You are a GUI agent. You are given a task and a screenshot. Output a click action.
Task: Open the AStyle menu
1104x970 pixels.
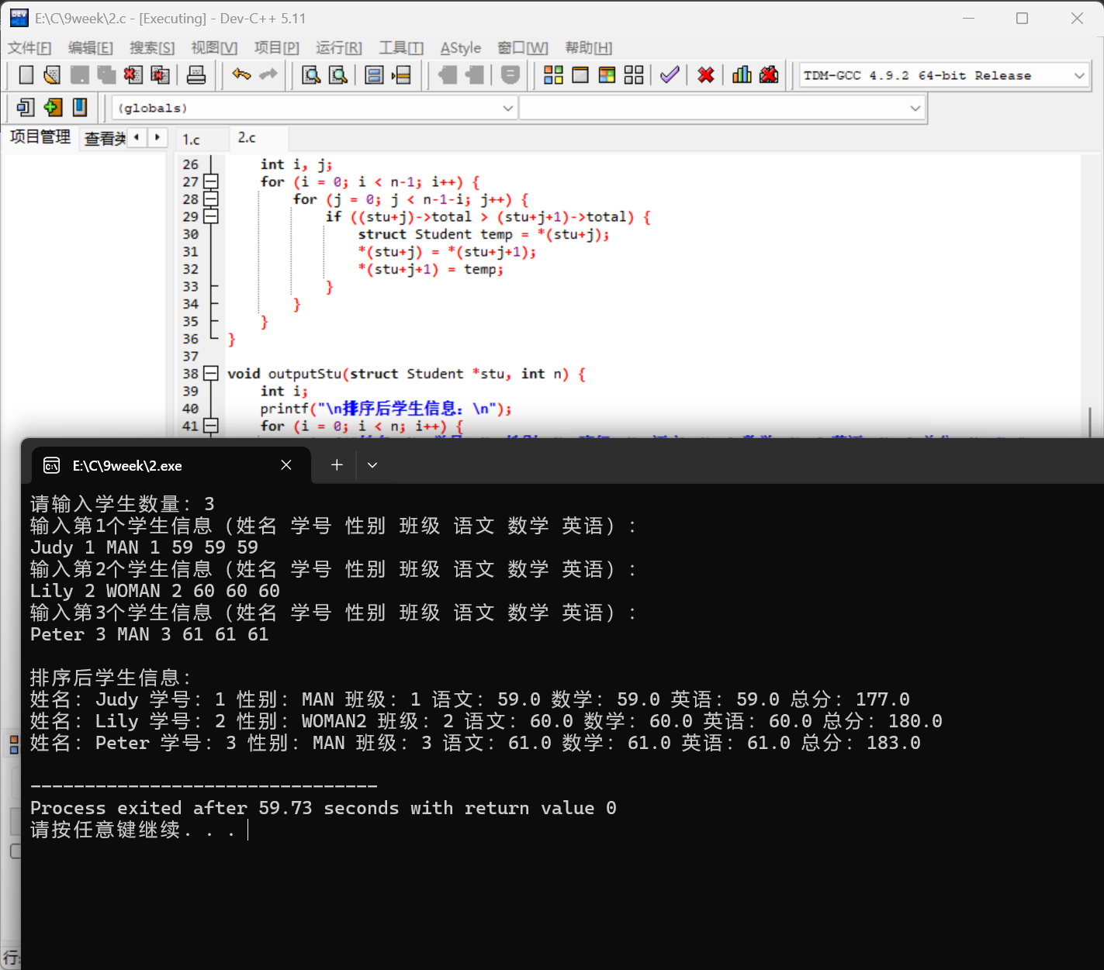point(461,48)
